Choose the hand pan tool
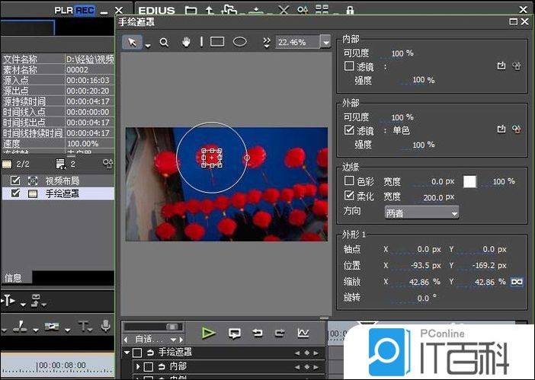535x380 pixels. (185, 43)
